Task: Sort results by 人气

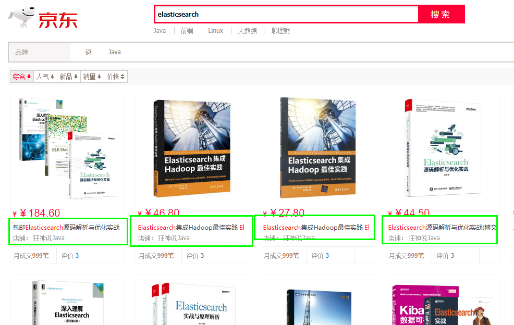Action: pyautogui.click(x=45, y=77)
